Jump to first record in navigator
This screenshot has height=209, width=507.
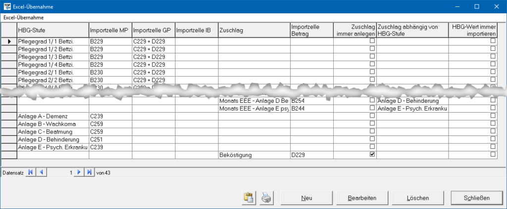coord(31,172)
